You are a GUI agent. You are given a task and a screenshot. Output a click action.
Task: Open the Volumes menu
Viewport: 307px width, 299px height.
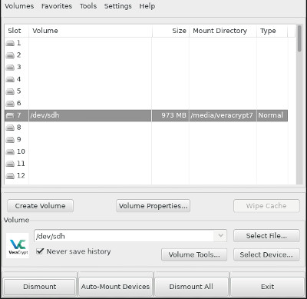[x=19, y=6]
